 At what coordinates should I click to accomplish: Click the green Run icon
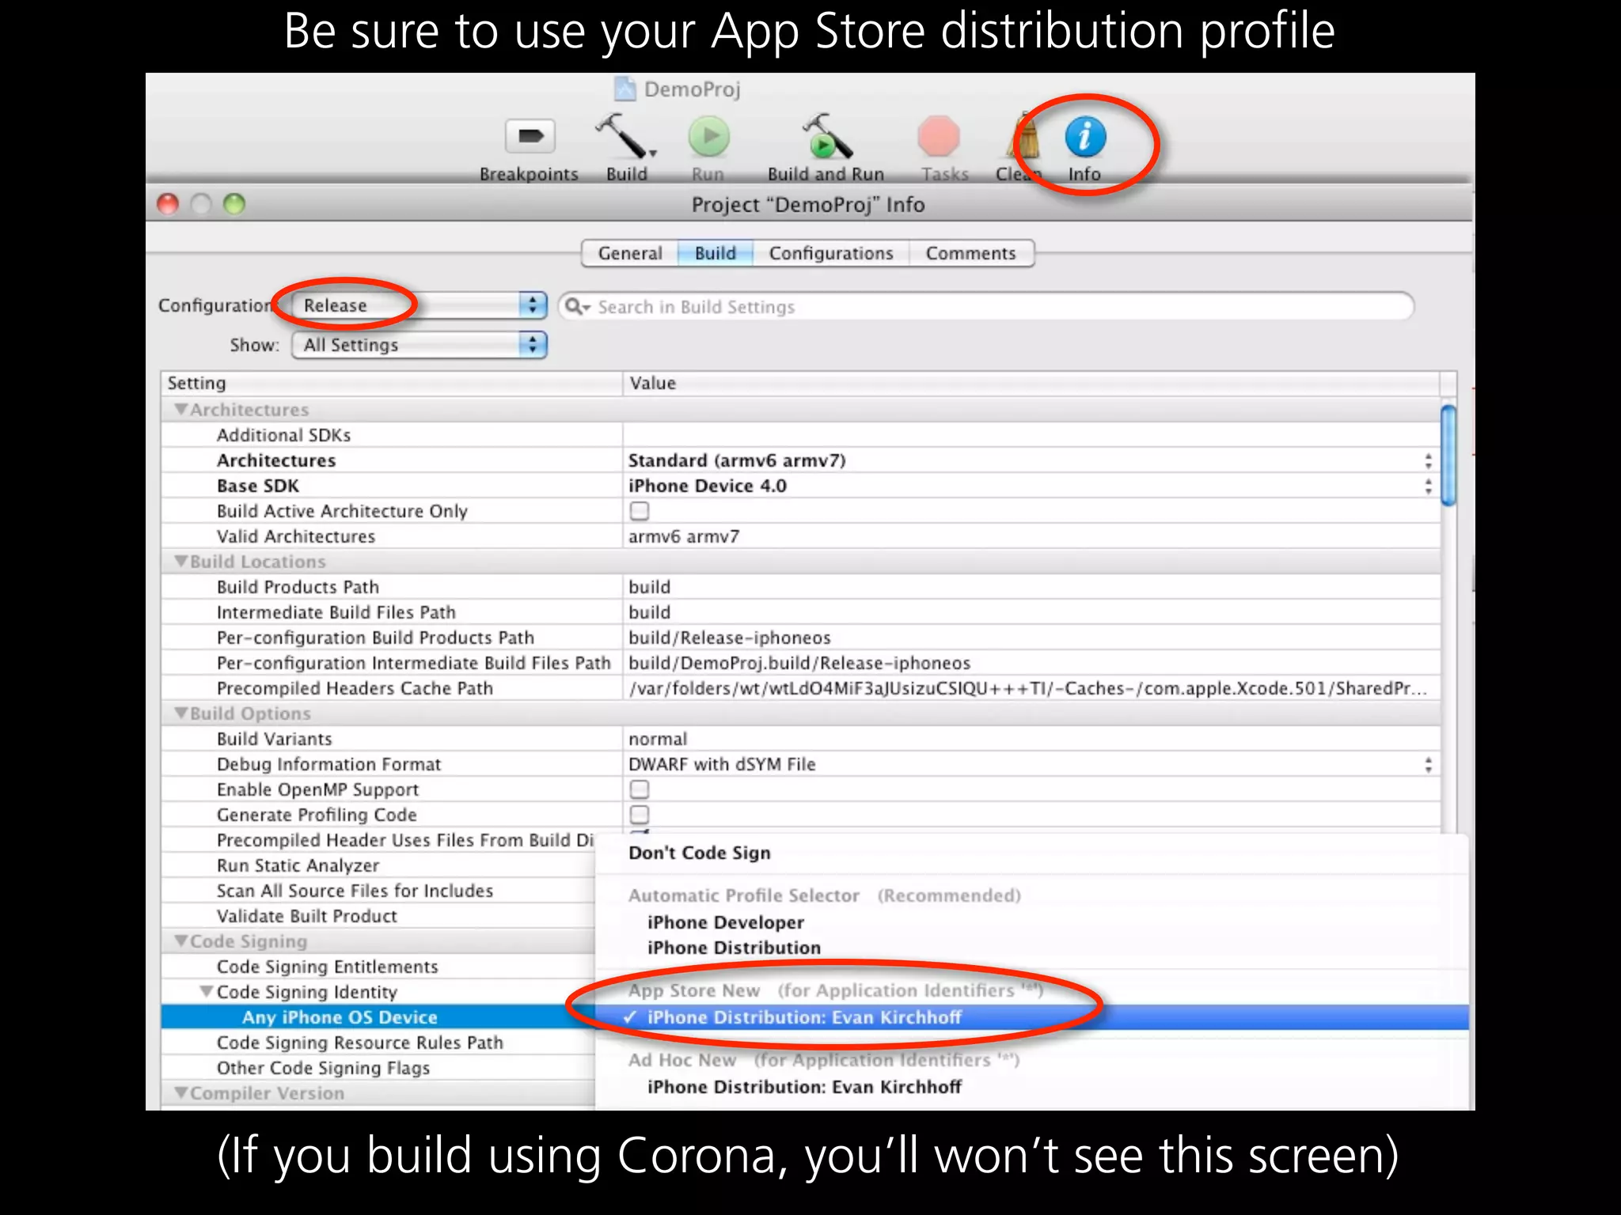tap(708, 137)
